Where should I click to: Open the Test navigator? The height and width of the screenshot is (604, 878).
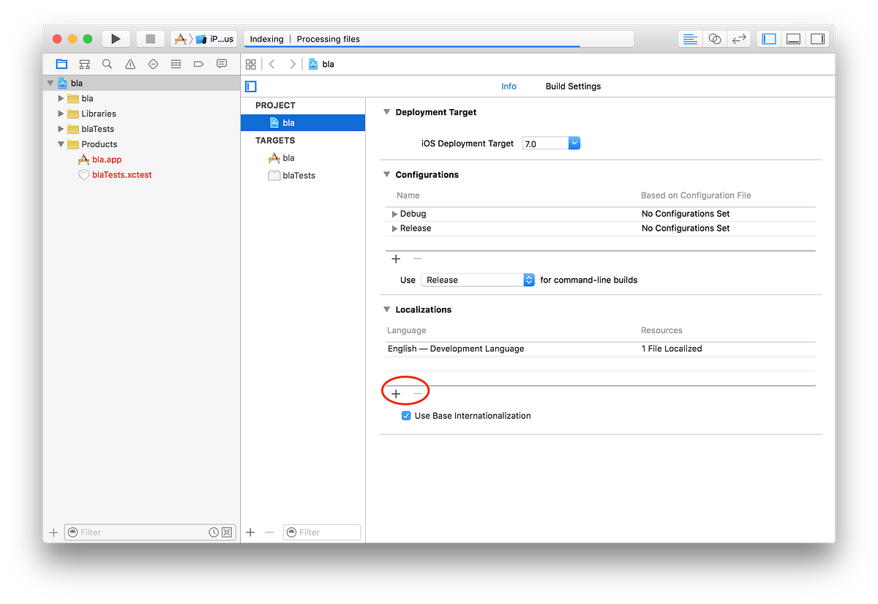click(x=153, y=64)
